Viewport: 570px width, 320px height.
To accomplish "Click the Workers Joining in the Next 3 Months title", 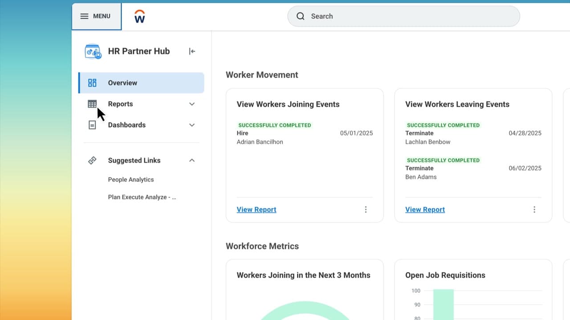I will [303, 275].
